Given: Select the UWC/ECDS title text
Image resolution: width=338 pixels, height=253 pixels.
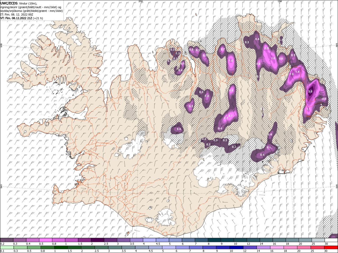Looking at the screenshot, I should pos(10,3).
